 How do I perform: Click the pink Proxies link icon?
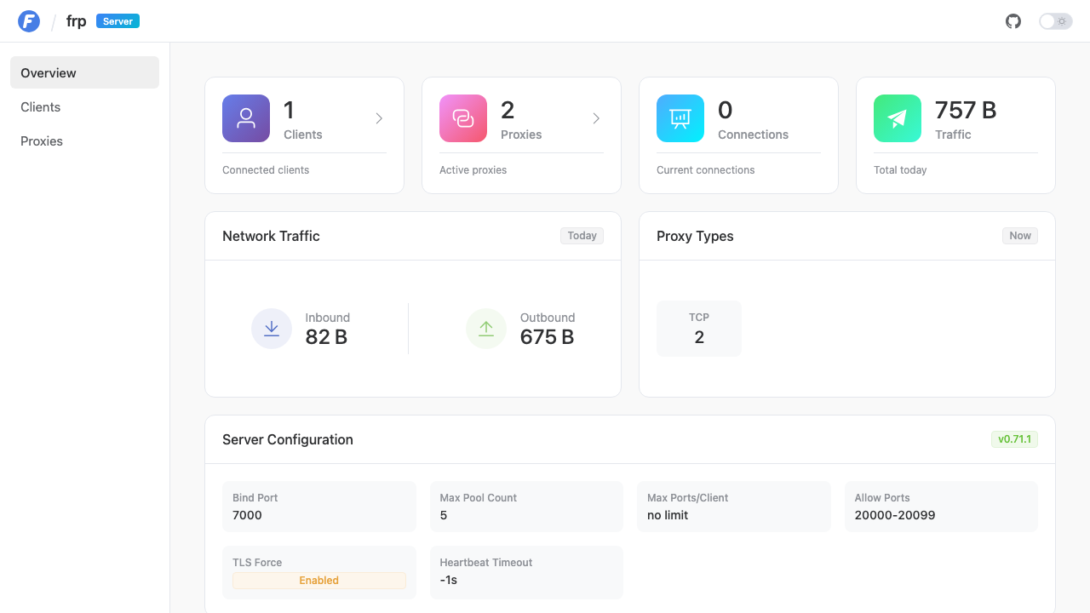tap(463, 118)
